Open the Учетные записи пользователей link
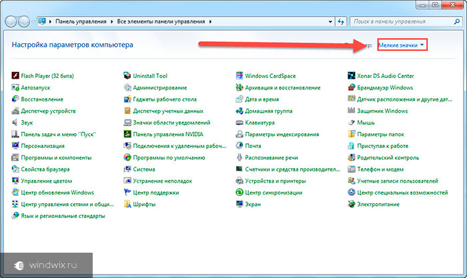Screen dimensions: 467x278 (x=398, y=181)
